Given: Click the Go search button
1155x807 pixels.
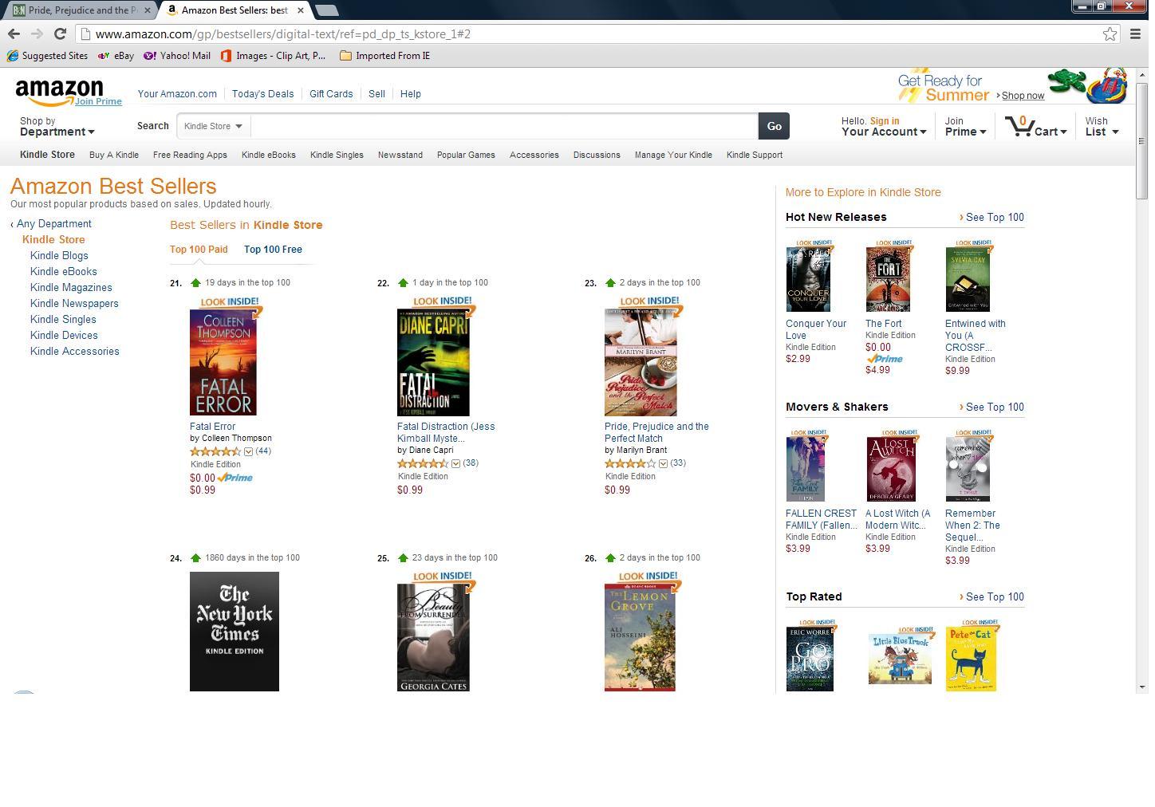Looking at the screenshot, I should [774, 126].
